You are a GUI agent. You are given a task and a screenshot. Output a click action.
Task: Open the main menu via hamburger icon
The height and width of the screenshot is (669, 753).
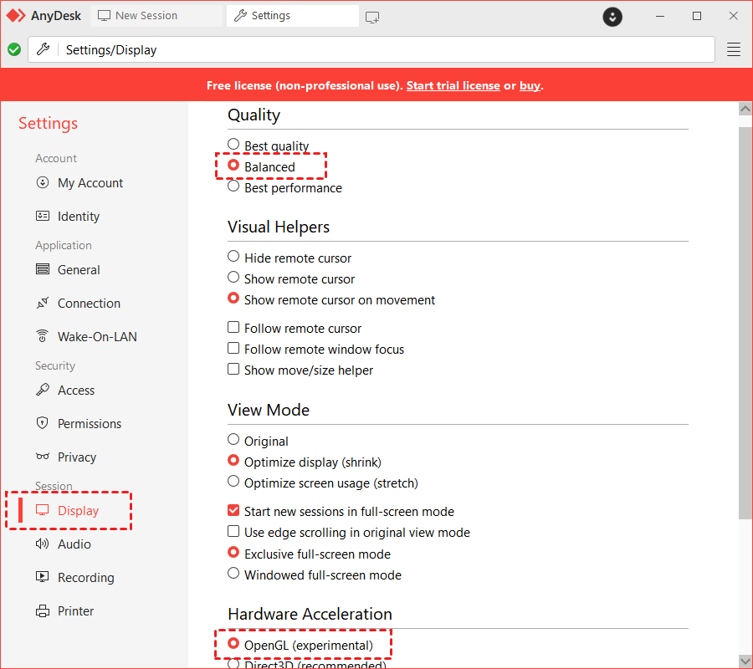(734, 49)
